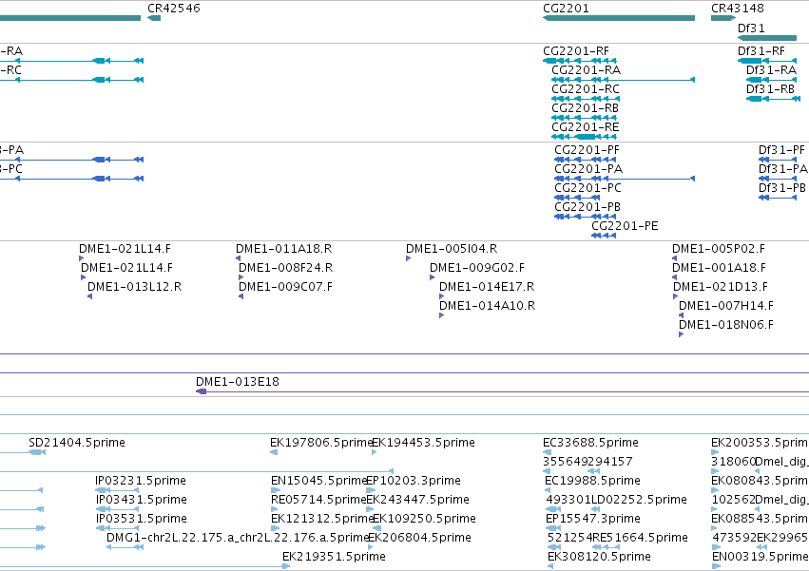Open the Df31-RF transcript
The width and height of the screenshot is (809, 571).
[x=767, y=61]
